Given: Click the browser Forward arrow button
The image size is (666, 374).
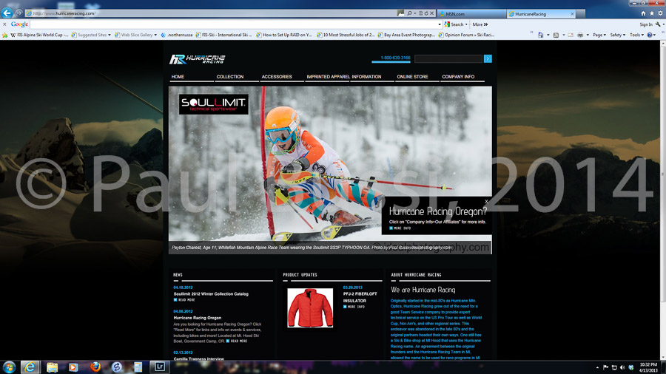Looking at the screenshot, I should pos(18,13).
